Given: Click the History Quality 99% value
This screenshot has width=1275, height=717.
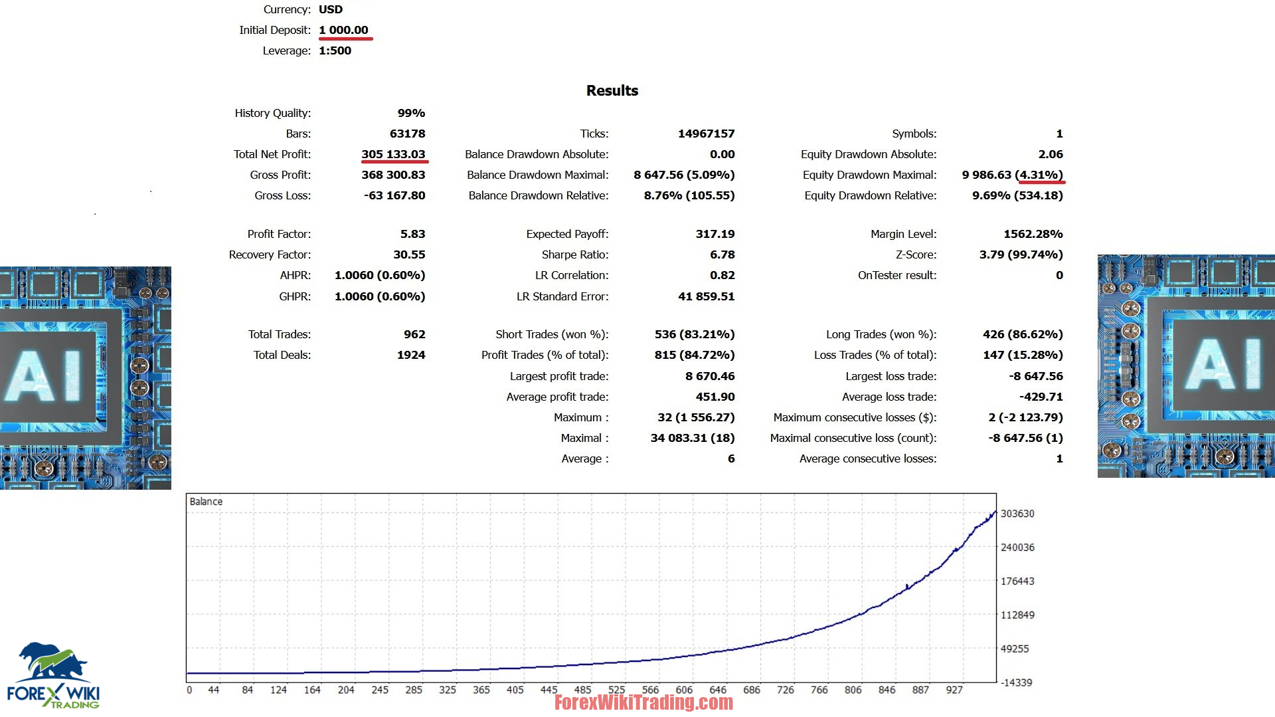Looking at the screenshot, I should click(411, 113).
